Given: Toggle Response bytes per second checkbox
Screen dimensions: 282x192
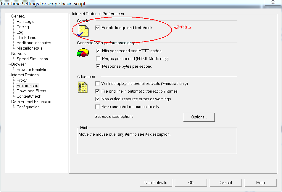Looking at the screenshot, I should coord(98,66).
